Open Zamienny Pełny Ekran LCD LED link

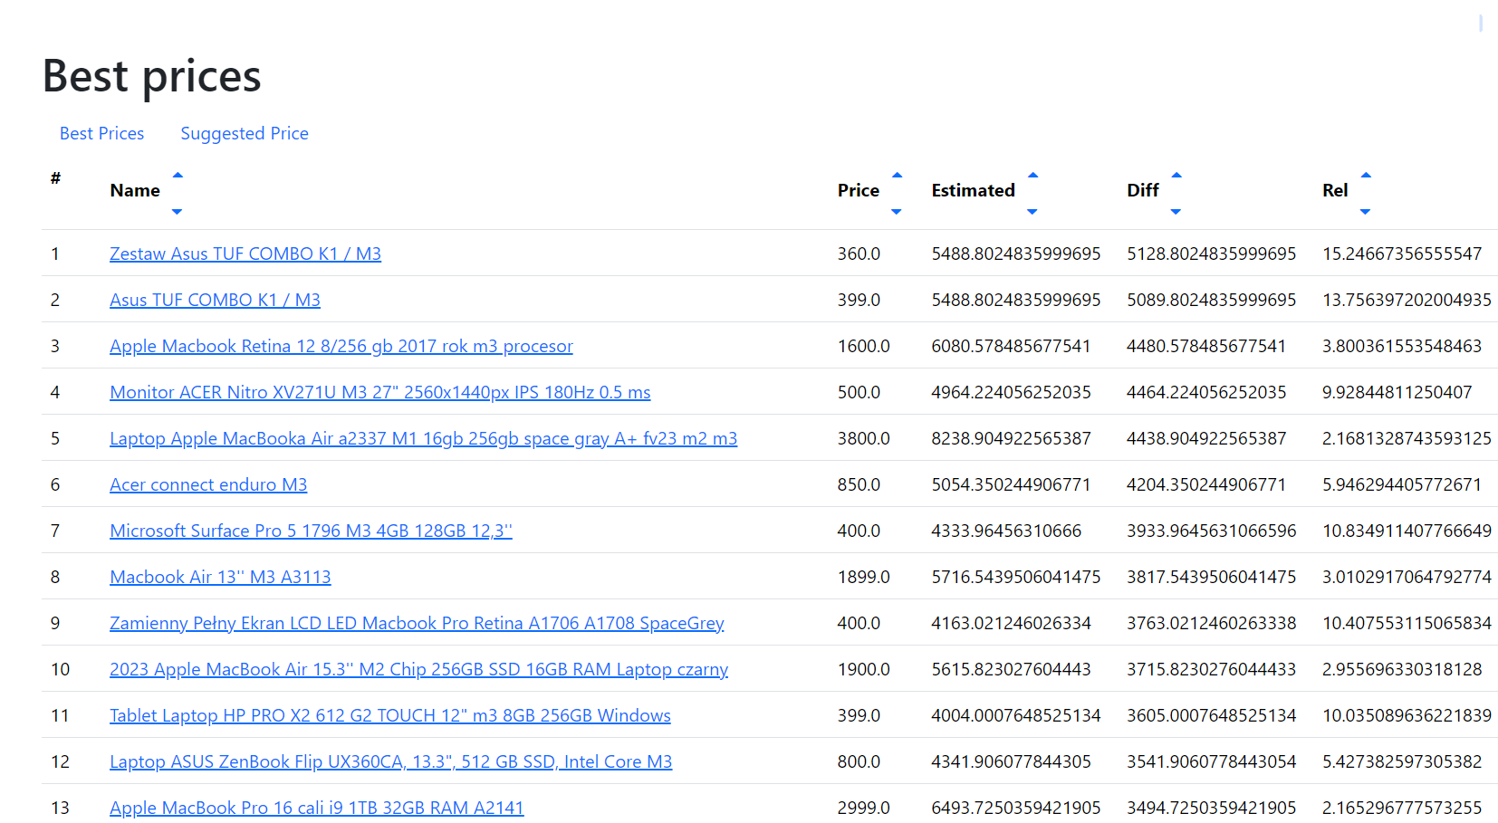(x=417, y=623)
